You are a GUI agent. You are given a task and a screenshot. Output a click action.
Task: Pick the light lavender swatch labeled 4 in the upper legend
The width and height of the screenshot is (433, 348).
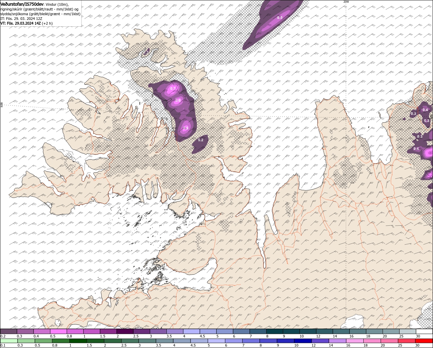click(191, 331)
